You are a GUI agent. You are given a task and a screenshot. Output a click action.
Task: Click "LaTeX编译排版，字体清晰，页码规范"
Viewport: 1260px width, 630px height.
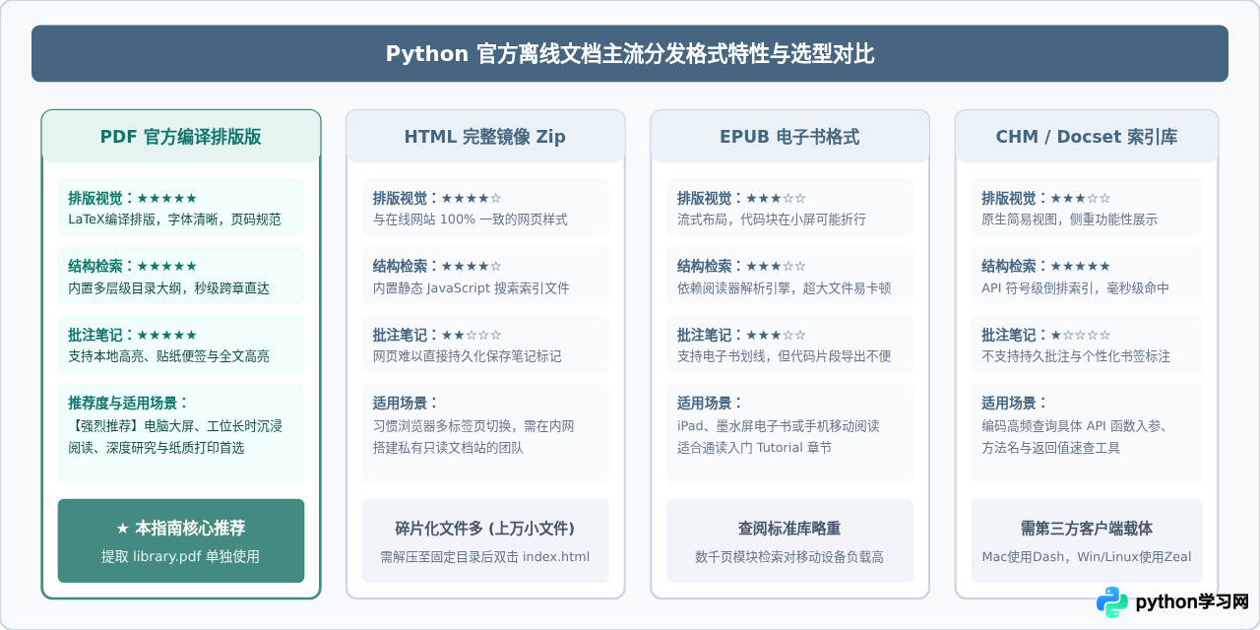[x=174, y=220]
